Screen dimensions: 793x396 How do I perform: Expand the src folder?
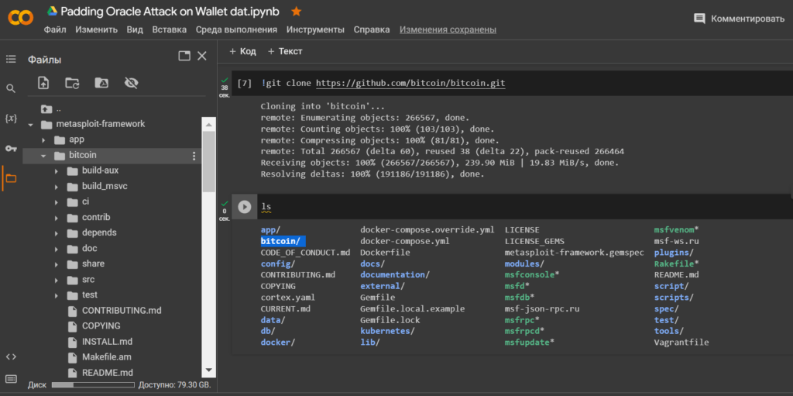coord(57,280)
